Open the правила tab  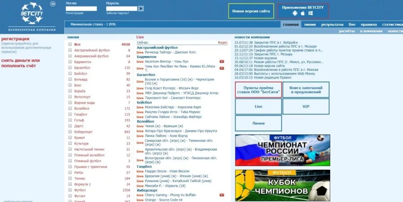coord(369,25)
